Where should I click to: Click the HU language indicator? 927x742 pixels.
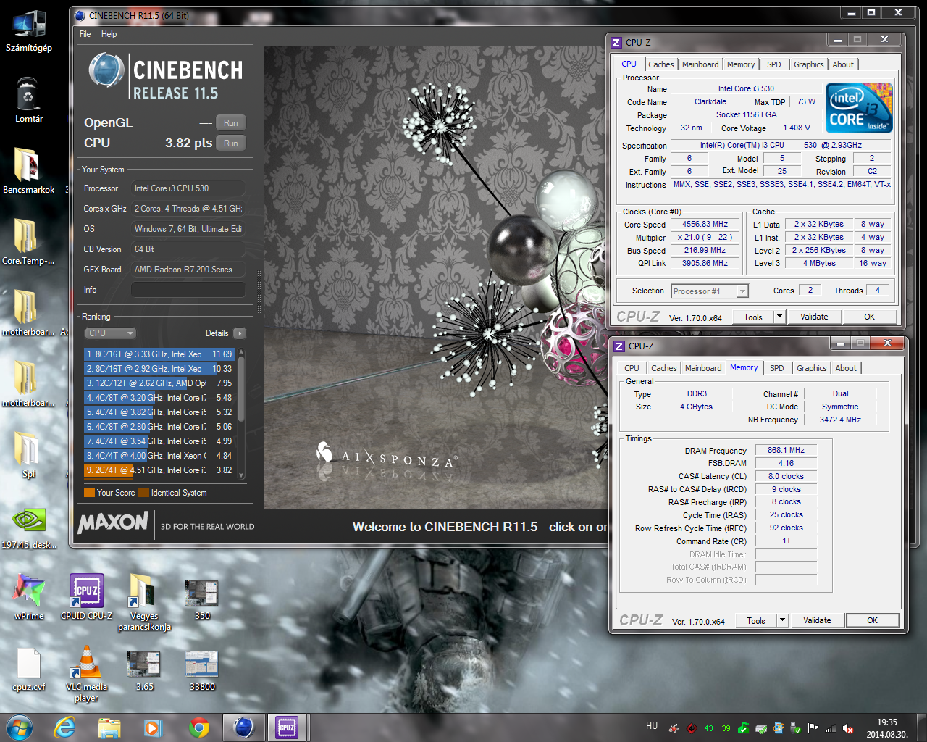tap(652, 726)
